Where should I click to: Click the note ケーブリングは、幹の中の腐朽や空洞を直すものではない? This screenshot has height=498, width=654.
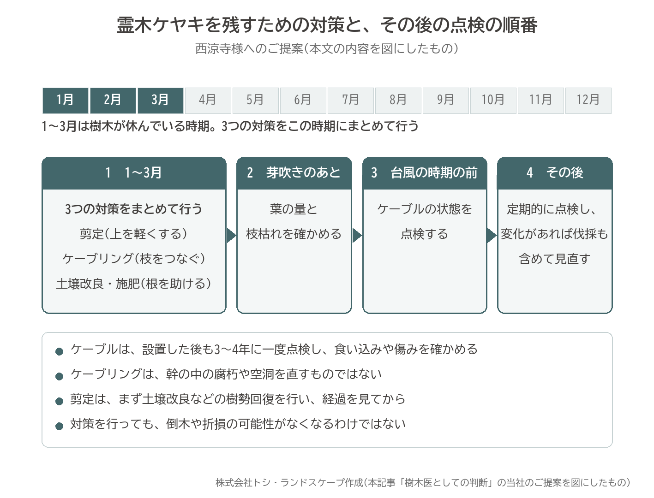(x=226, y=374)
